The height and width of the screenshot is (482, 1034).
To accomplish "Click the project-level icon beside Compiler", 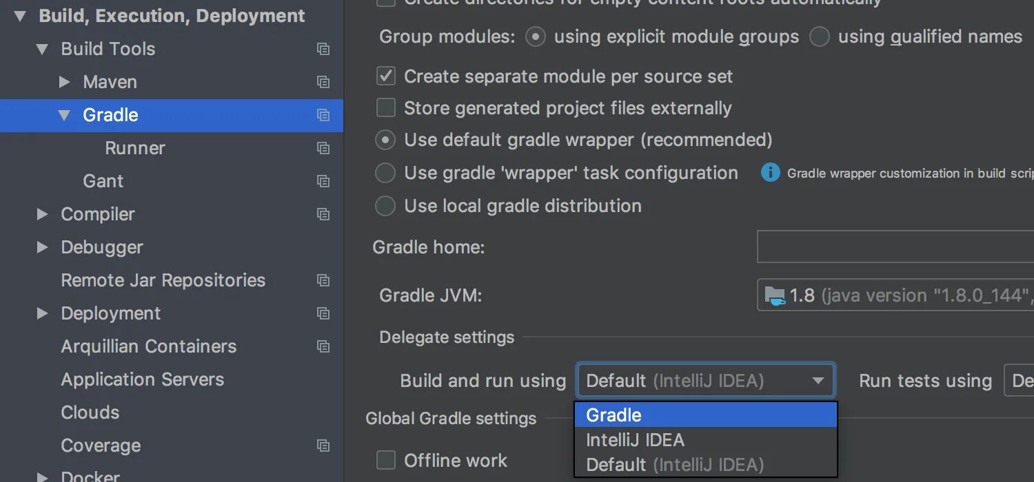I will [x=323, y=214].
